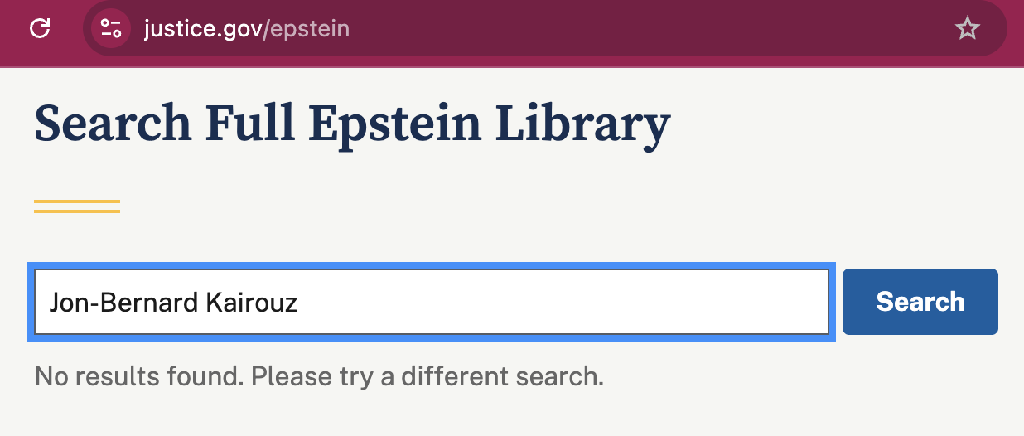This screenshot has width=1024, height=436.
Task: Open the site information icon
Action: tap(111, 29)
